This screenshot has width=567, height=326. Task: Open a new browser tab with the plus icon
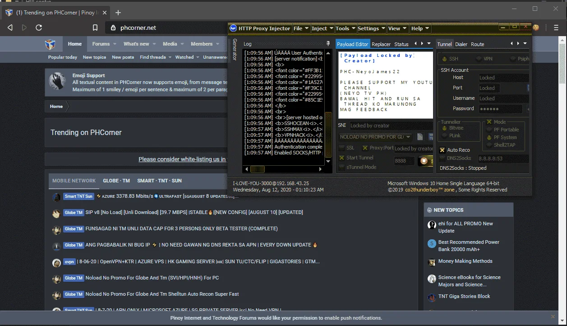(x=118, y=13)
